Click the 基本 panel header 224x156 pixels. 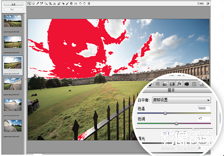[x=171, y=90]
